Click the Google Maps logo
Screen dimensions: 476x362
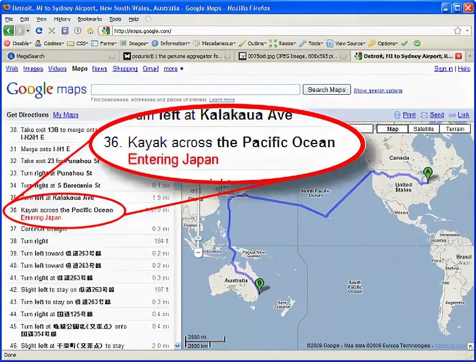[x=47, y=90]
